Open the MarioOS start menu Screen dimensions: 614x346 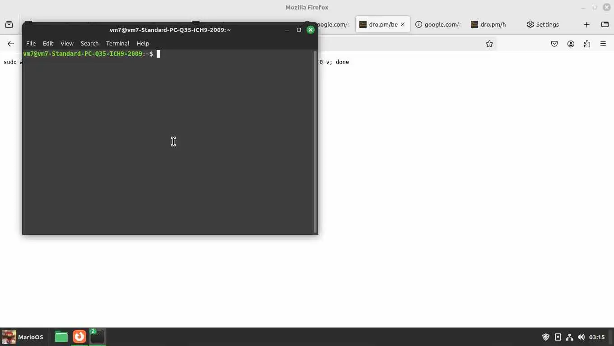tap(23, 337)
